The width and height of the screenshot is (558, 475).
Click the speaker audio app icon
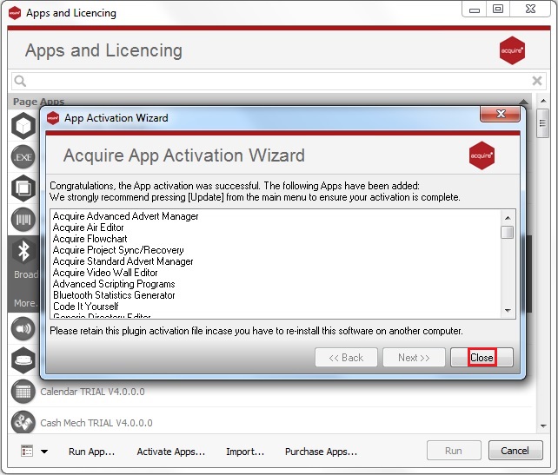(x=23, y=328)
